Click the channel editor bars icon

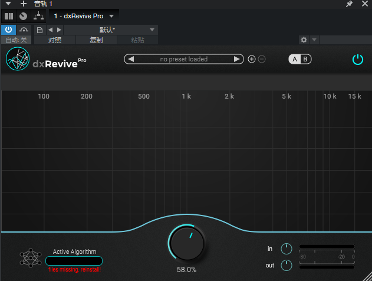(9, 16)
